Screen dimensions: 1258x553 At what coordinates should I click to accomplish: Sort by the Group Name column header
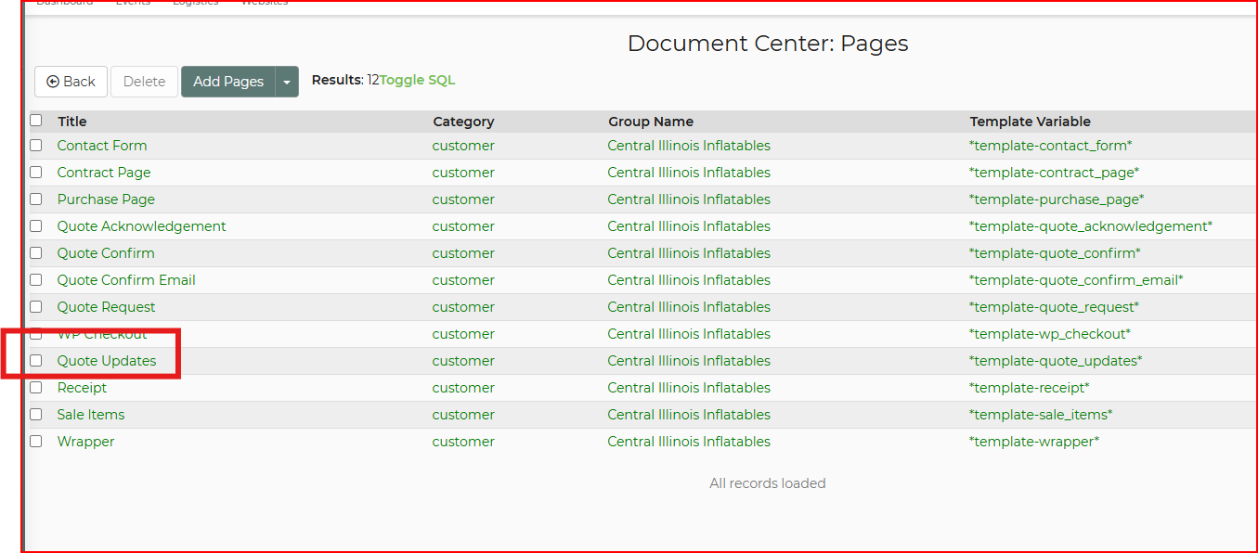click(x=651, y=122)
